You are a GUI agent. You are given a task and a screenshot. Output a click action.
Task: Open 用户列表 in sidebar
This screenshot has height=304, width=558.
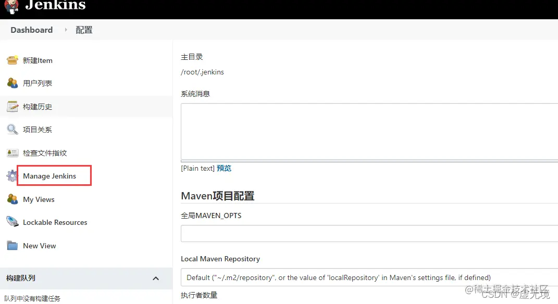(x=38, y=83)
